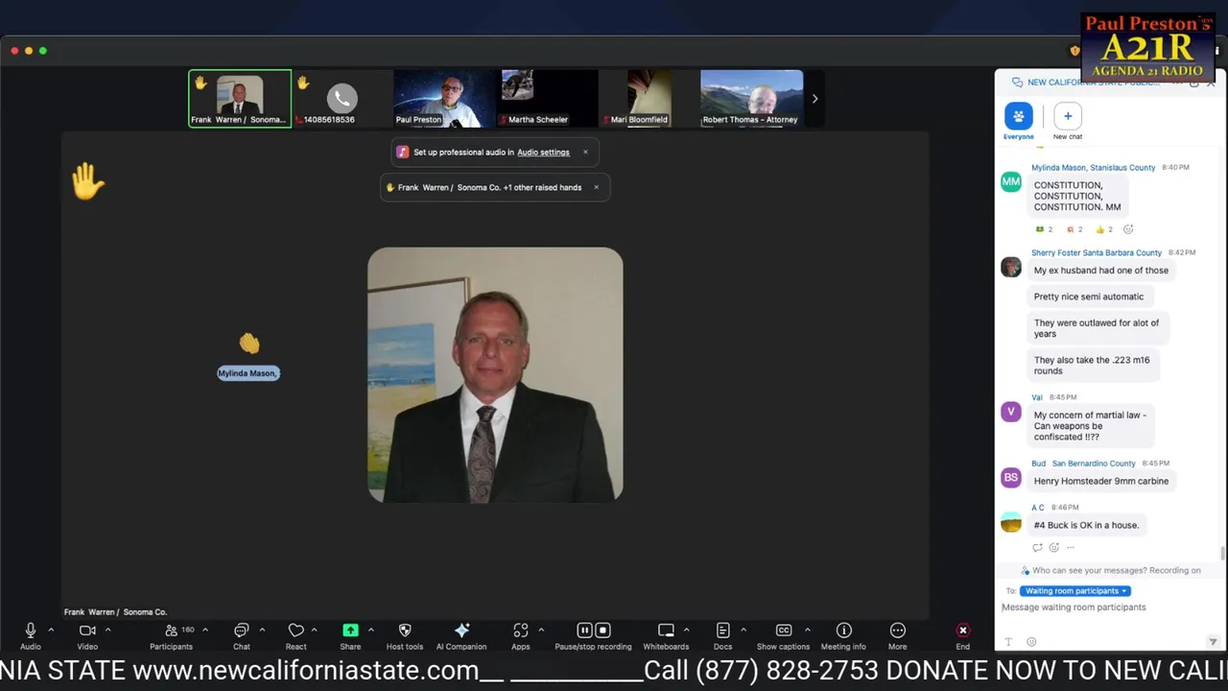The height and width of the screenshot is (691, 1228).
Task: React with emoji to A C's message
Action: click(x=1053, y=547)
